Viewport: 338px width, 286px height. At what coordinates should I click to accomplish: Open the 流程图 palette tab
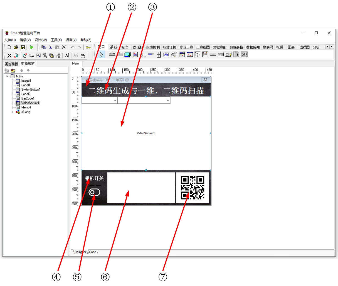click(304, 47)
